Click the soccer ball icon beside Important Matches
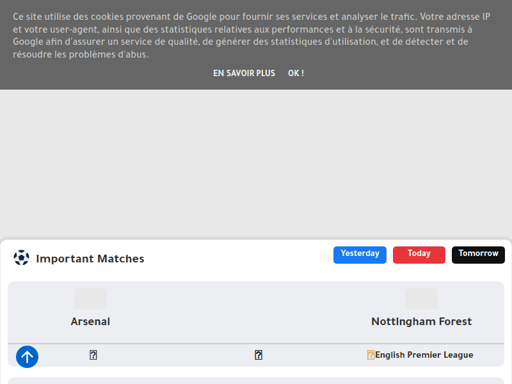The height and width of the screenshot is (384, 512). [21, 258]
